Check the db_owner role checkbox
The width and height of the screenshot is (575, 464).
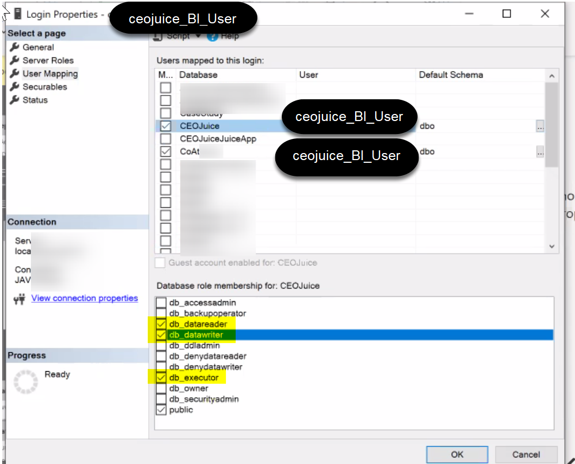pos(161,389)
